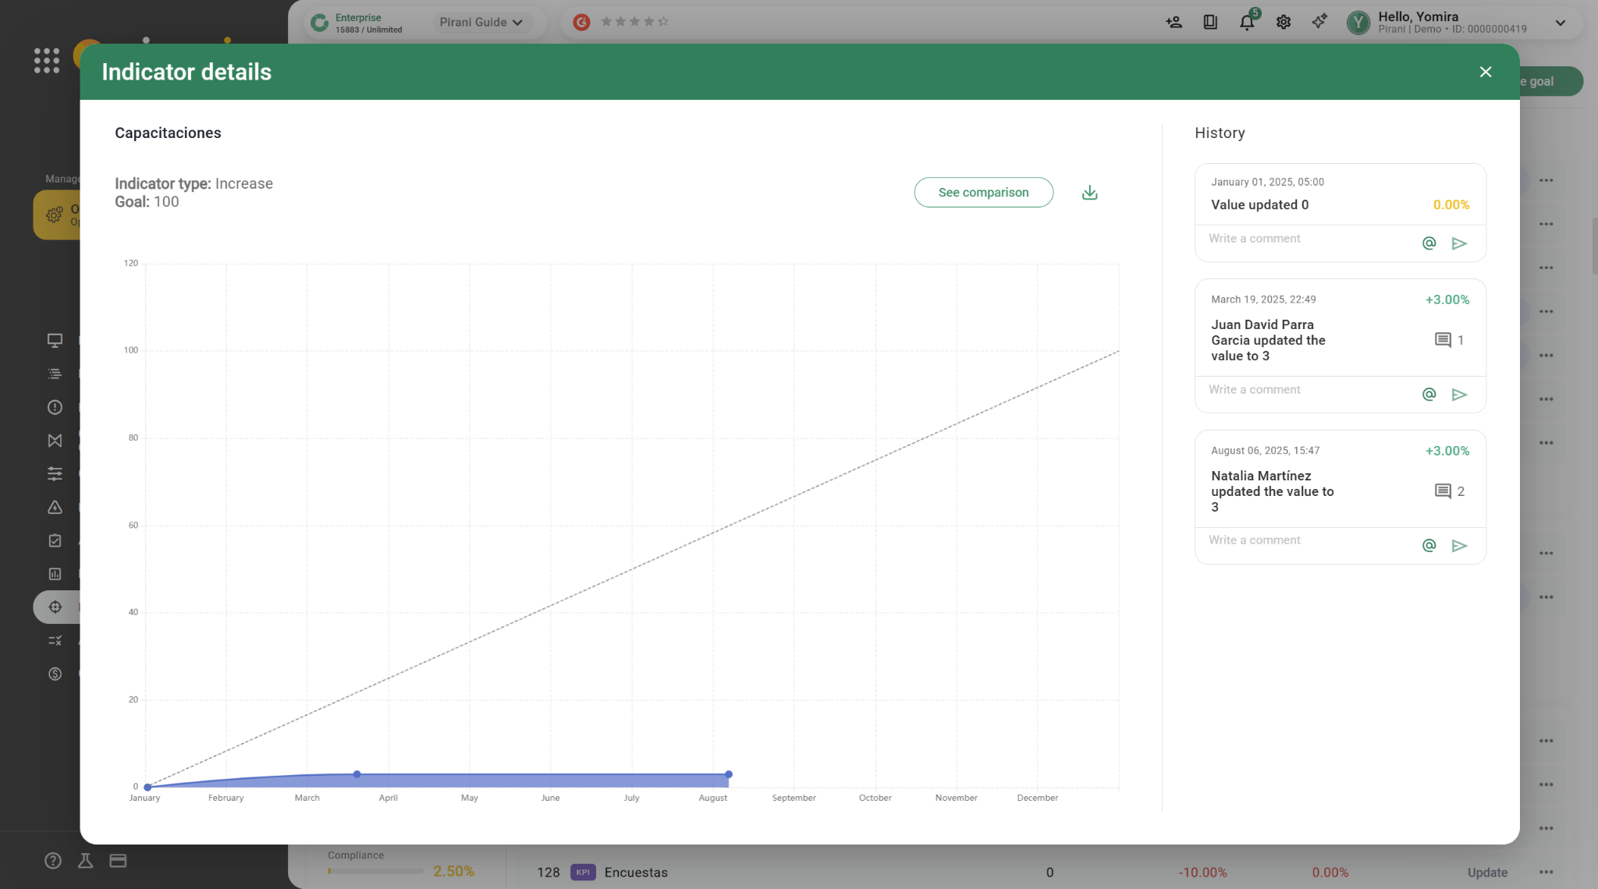
Task: Send comment on January 01 history entry
Action: [x=1459, y=244]
